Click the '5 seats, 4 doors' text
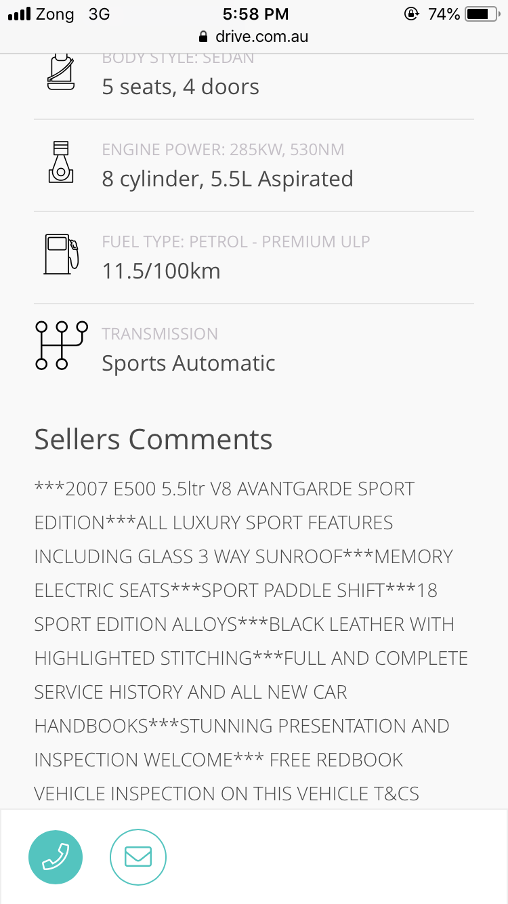 coord(180,87)
